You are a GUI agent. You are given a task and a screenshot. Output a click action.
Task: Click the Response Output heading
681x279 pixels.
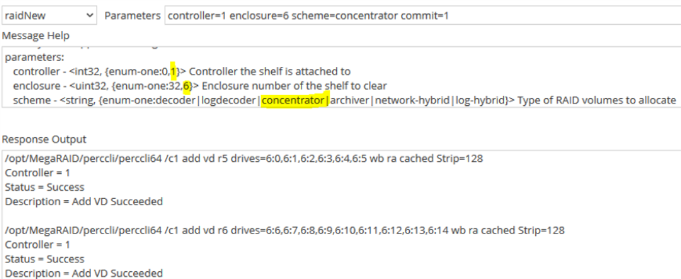44,139
